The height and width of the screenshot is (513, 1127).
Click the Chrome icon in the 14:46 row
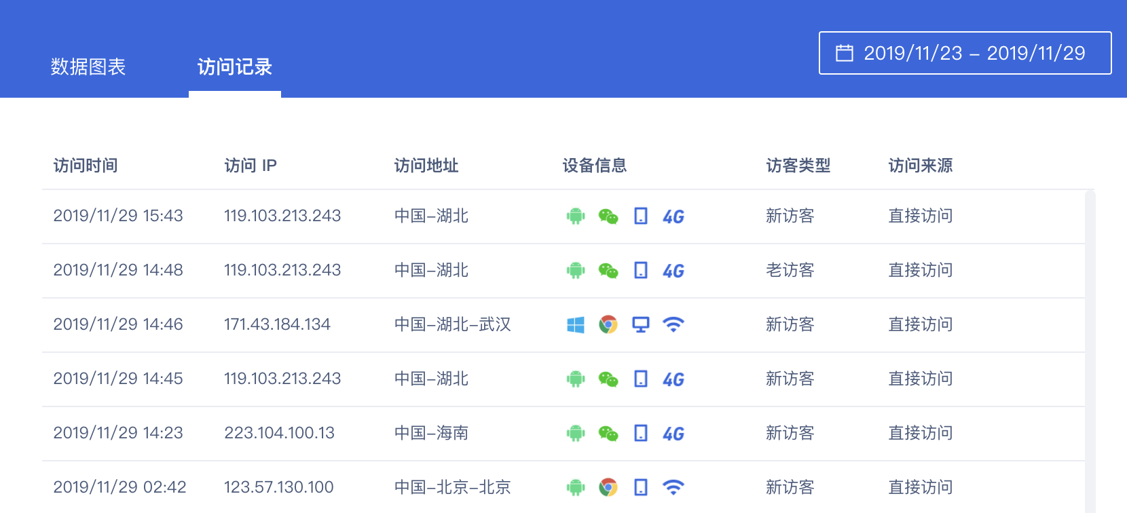tap(608, 325)
